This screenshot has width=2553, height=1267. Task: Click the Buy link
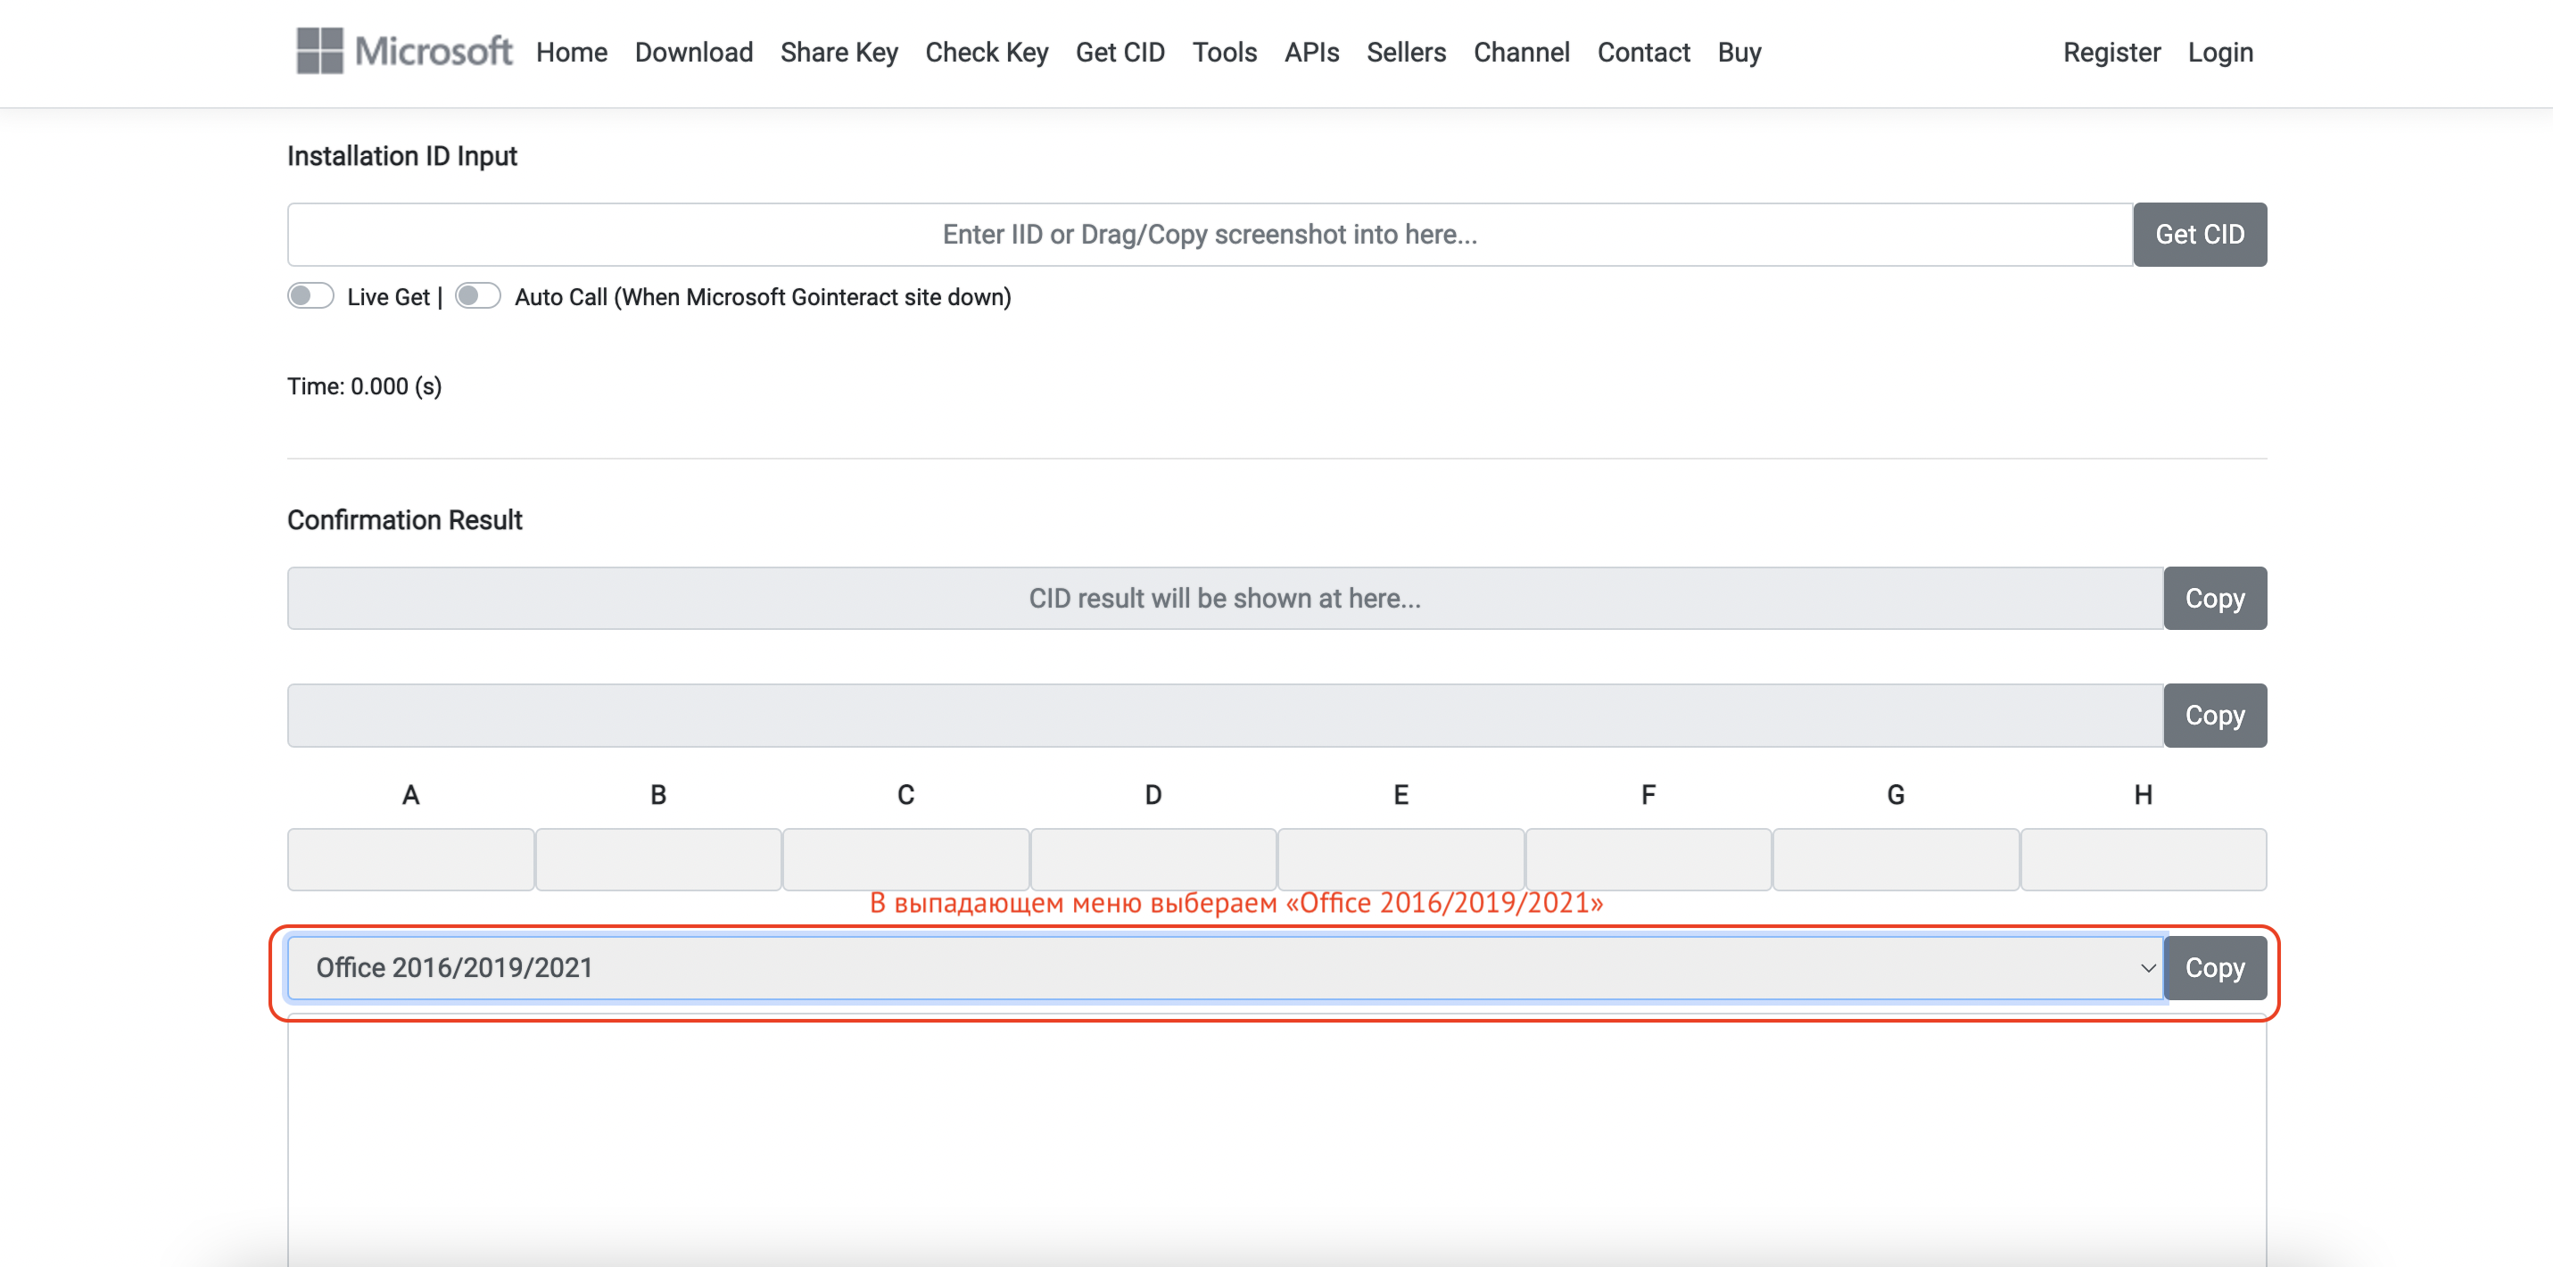1739,53
